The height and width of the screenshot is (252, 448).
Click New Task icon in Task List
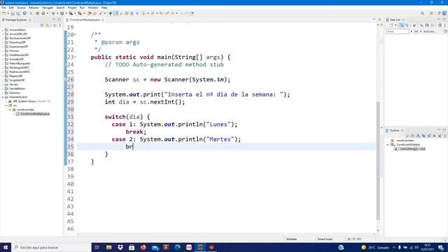[391, 25]
